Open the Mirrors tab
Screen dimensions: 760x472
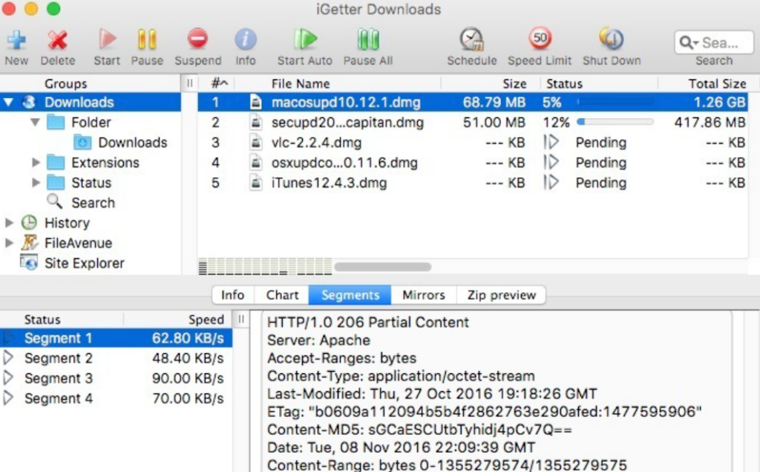pos(424,295)
